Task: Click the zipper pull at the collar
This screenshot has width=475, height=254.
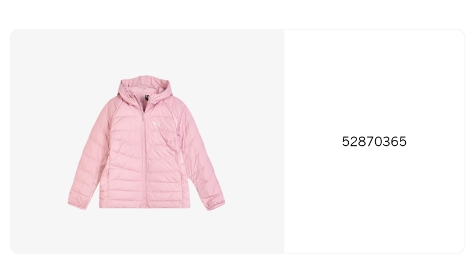Action: point(143,116)
